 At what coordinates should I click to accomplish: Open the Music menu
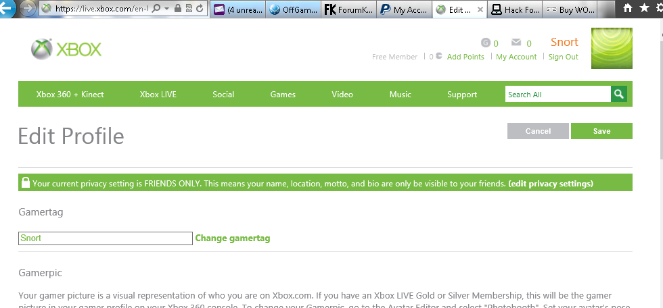401,95
